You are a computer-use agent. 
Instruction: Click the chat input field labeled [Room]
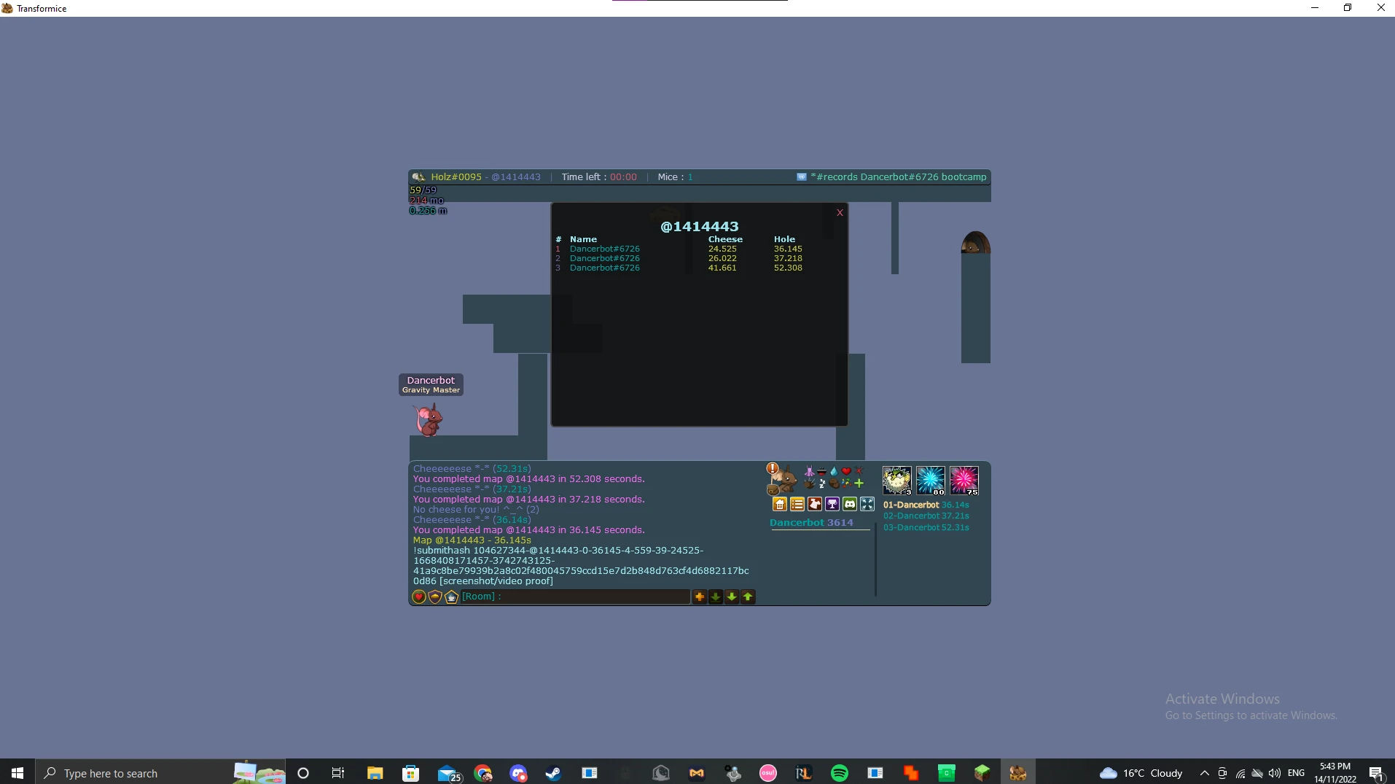click(576, 597)
